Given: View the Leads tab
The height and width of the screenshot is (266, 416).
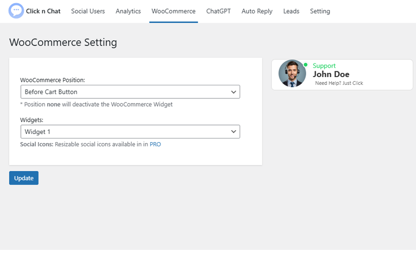Looking at the screenshot, I should 291,11.
